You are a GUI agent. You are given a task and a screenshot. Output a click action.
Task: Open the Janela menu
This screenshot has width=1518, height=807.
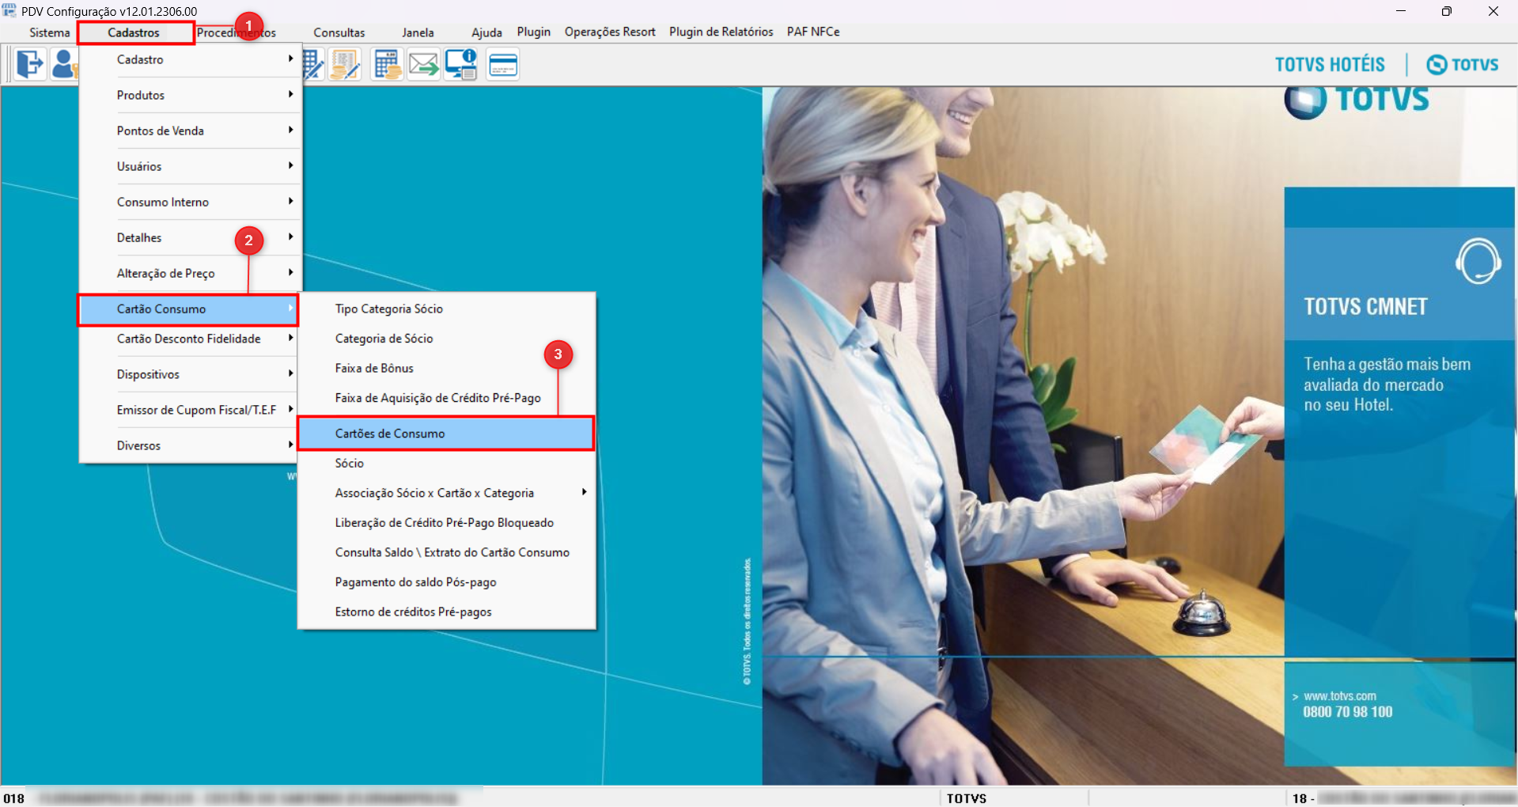[x=418, y=32]
